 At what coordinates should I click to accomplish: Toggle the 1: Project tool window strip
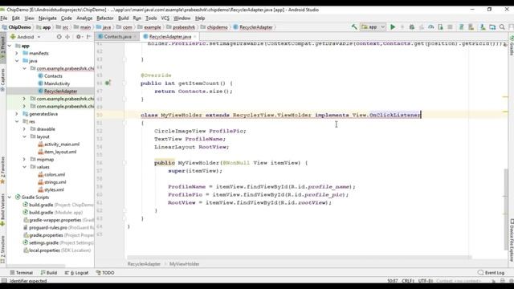click(x=2, y=47)
